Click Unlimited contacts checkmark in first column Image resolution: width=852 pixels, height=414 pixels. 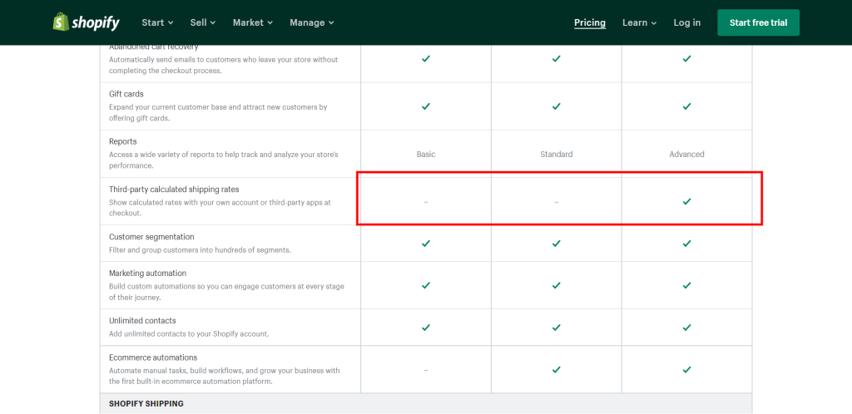tap(426, 328)
